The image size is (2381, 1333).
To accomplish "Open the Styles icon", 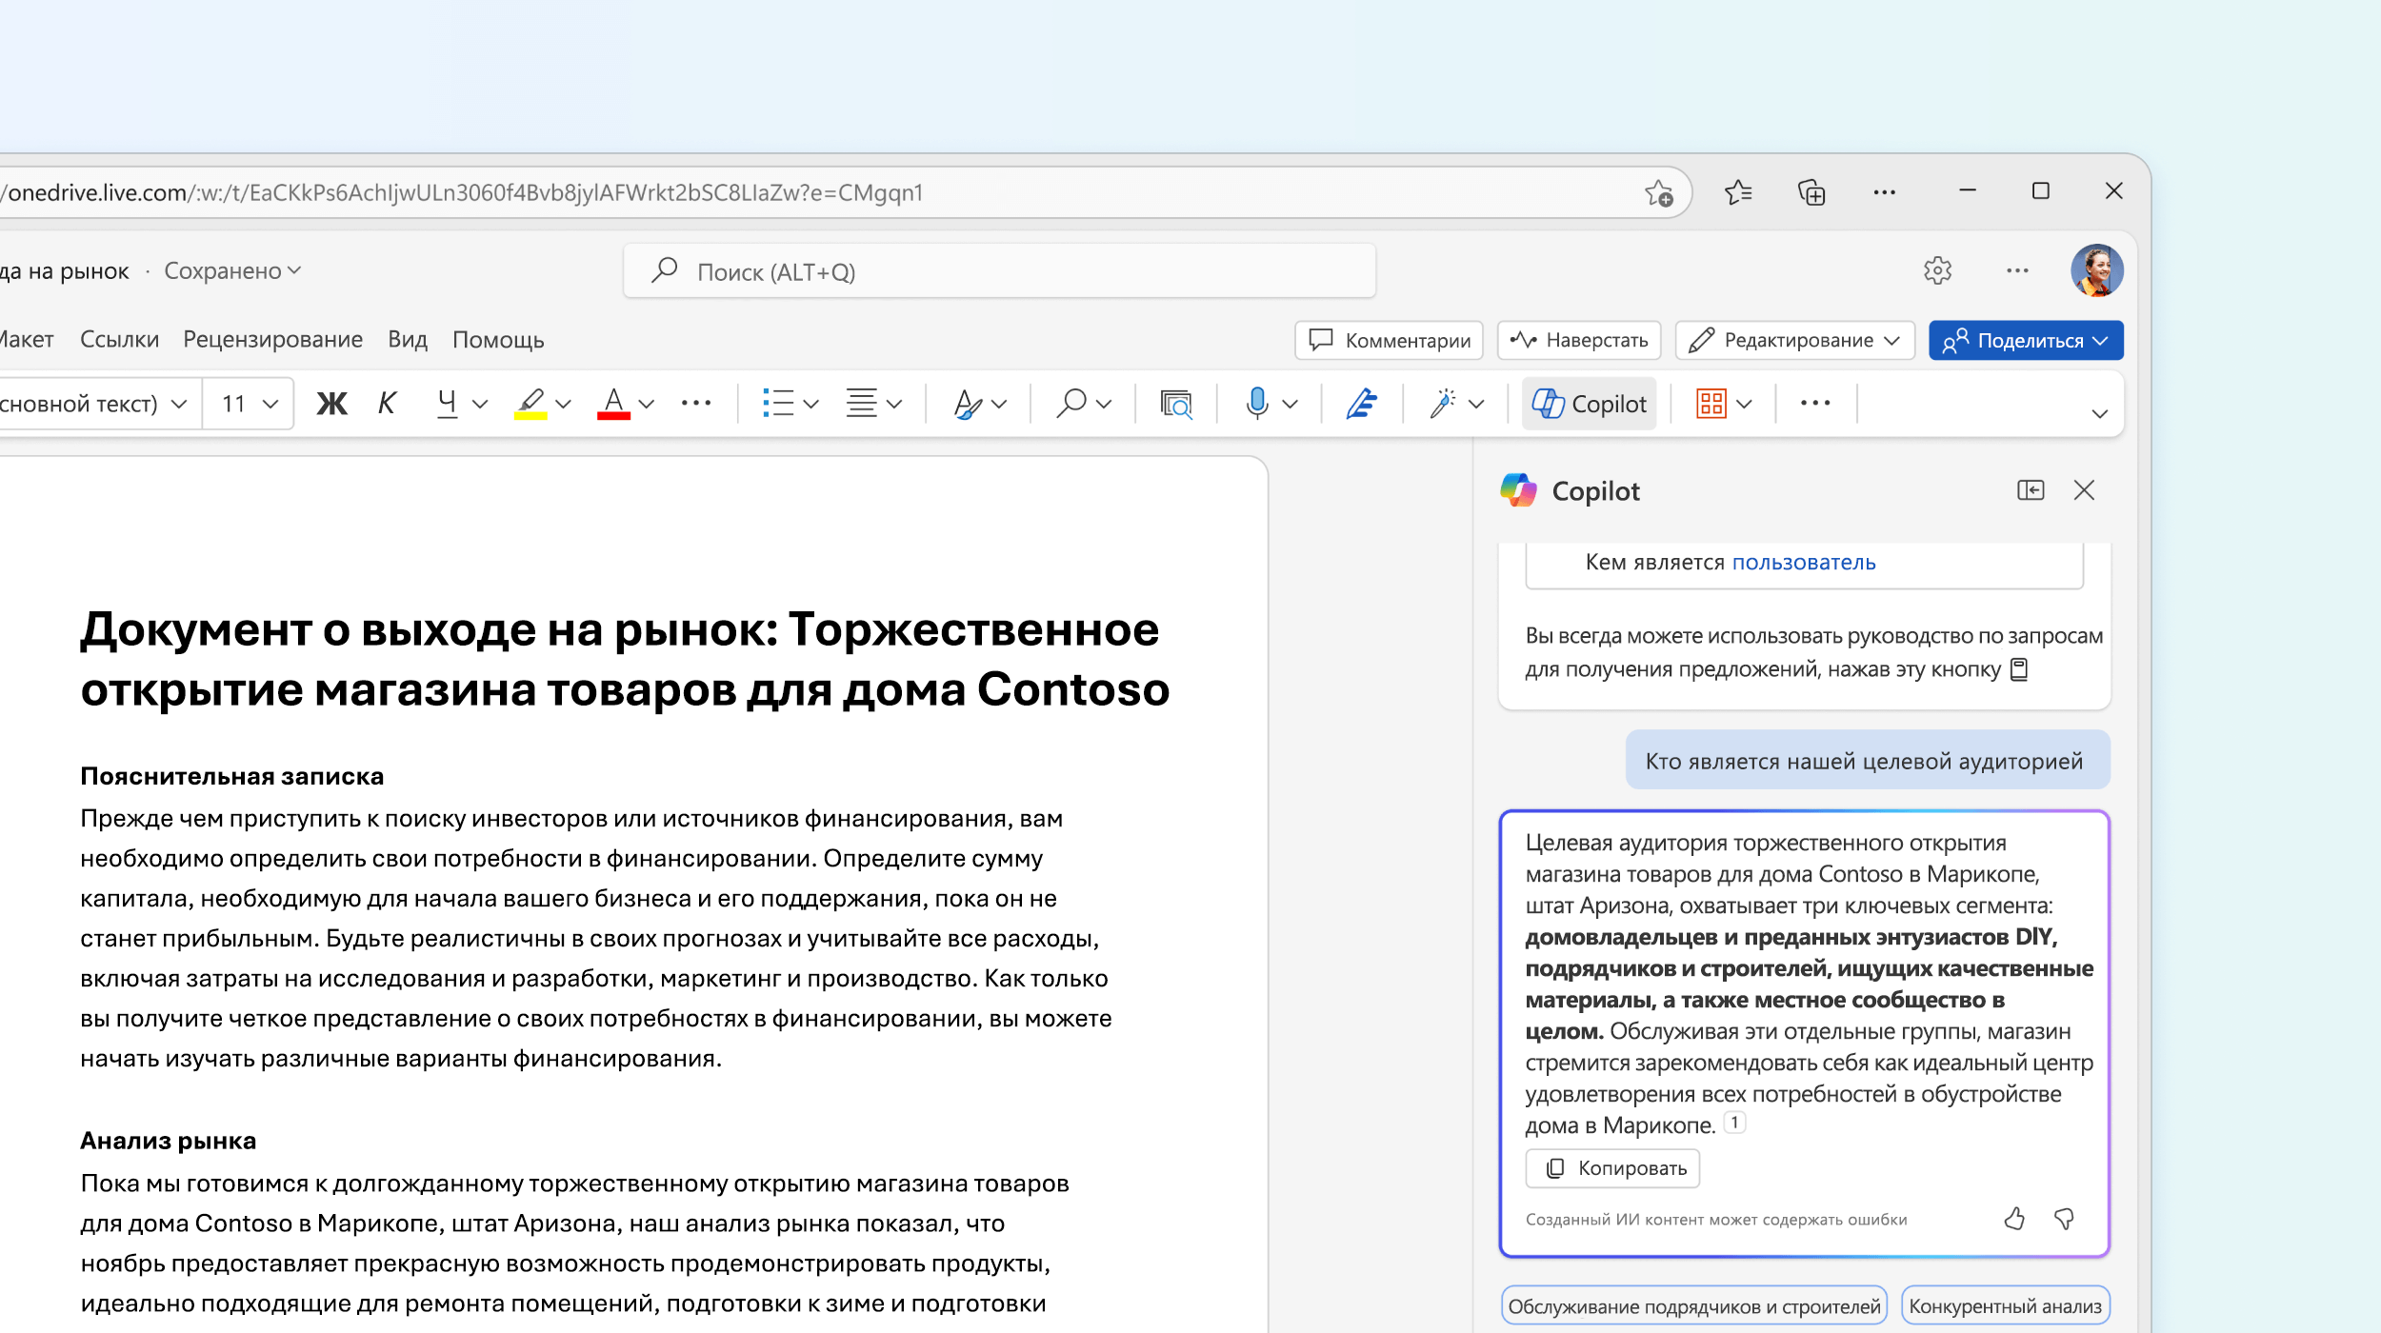I will click(x=968, y=404).
